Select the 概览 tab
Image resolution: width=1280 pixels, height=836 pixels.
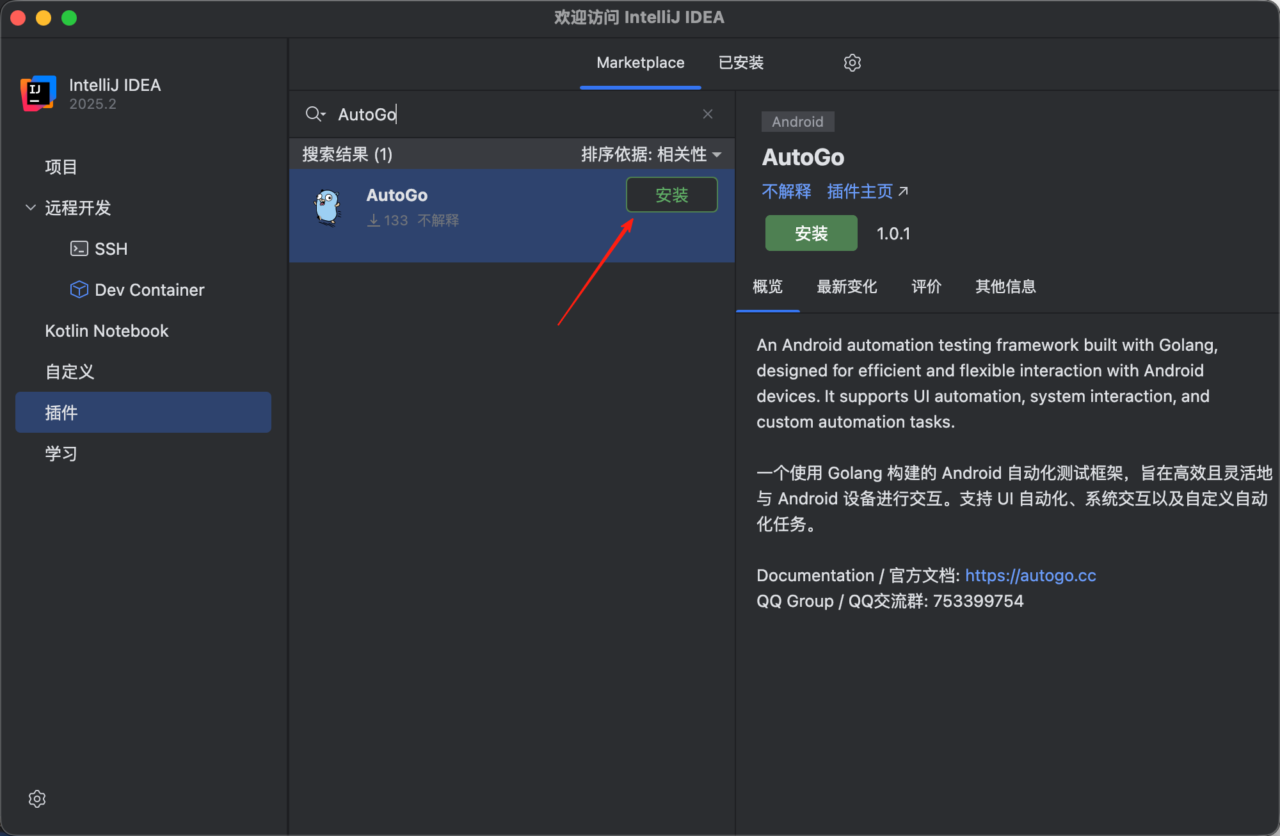pos(767,286)
